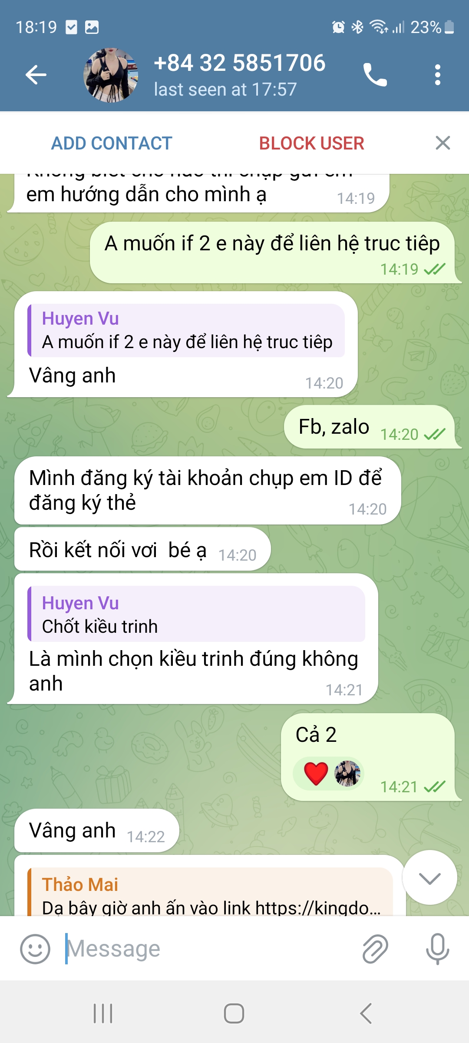Tap the back arrow to leave chat

[x=36, y=75]
